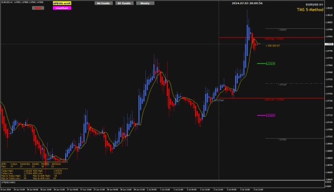Screen dimensions: 334x192
Task: Show the D1 Candle overlay
Action: [125, 3]
